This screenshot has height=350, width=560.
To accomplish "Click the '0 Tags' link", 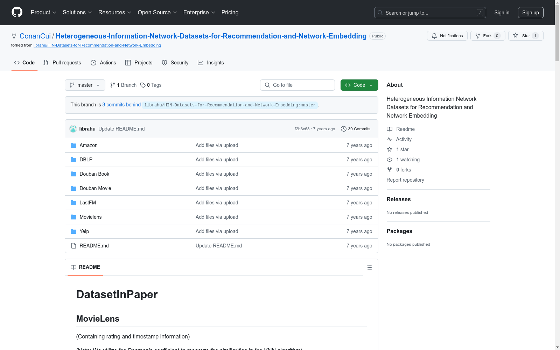I will pyautogui.click(x=151, y=85).
